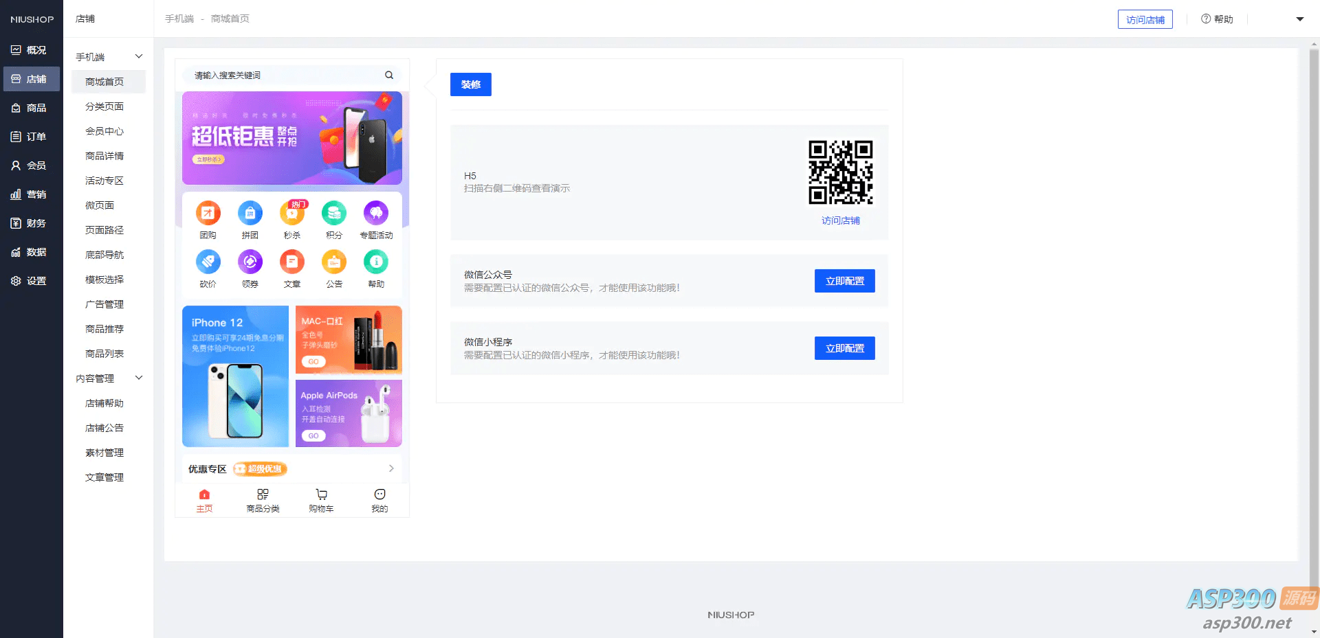Viewport: 1320px width, 638px height.
Task: Tap the 砍价 bargain icon
Action: point(208,262)
